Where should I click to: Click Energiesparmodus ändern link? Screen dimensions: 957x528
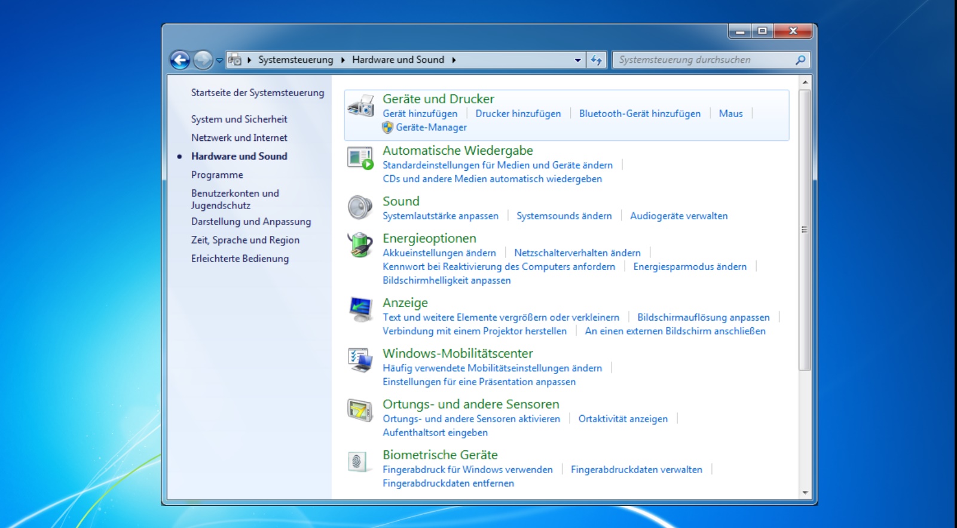click(x=690, y=266)
